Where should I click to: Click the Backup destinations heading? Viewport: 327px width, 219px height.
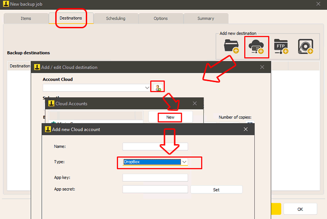tap(28, 53)
